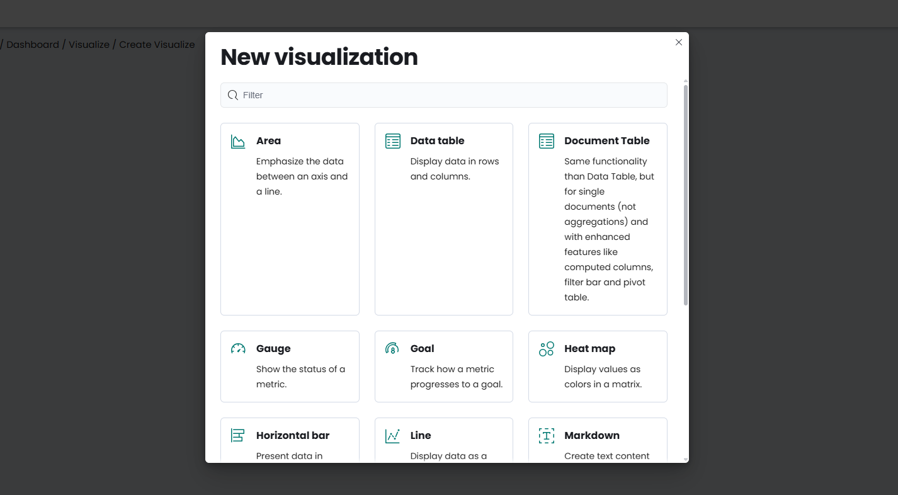Click the Data table icon
Screen dimensions: 898x495
click(392, 141)
